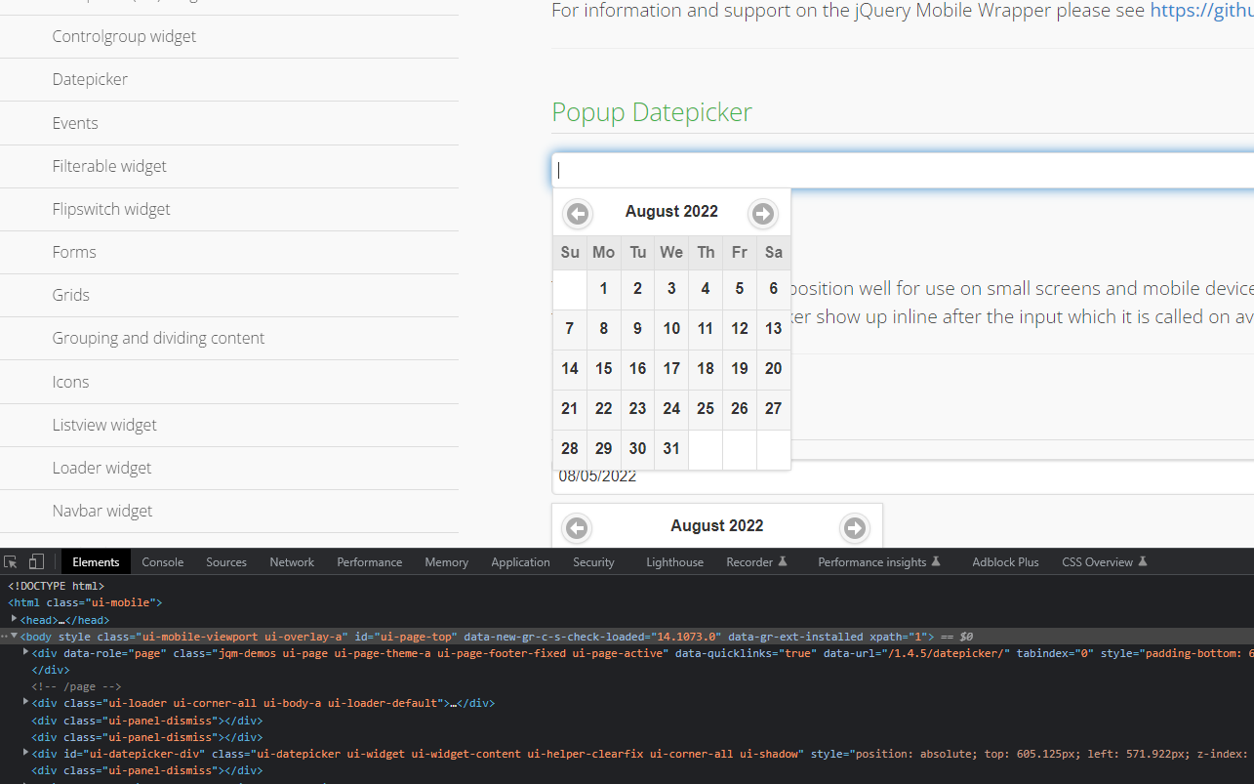Image resolution: width=1254 pixels, height=784 pixels.
Task: Switch to the Application tab
Action: (520, 561)
